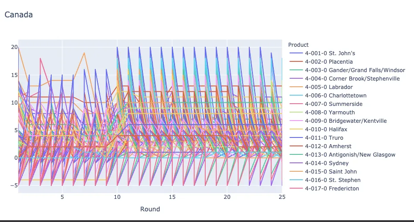Image resolution: width=414 pixels, height=222 pixels.
Task: Toggle the 4-001-0 St. John's legend trace
Action: (x=322, y=53)
